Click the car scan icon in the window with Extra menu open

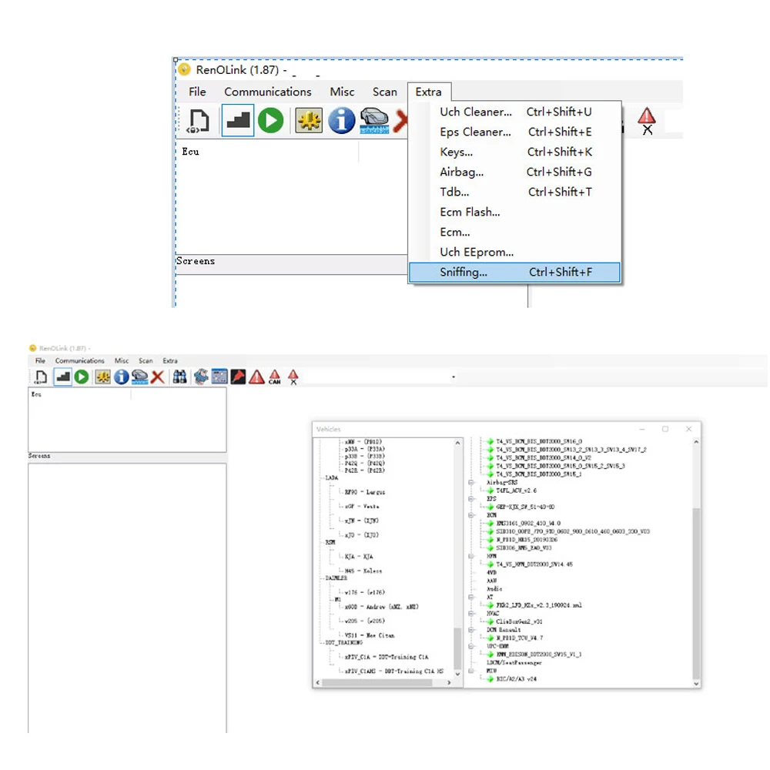click(x=374, y=120)
